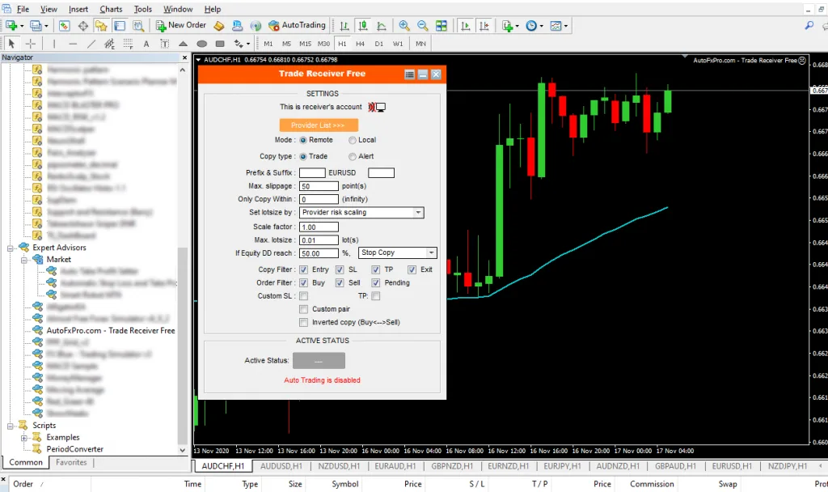This screenshot has height=492, width=828.
Task: Open the Profiles toolbar icon
Action: 37,25
